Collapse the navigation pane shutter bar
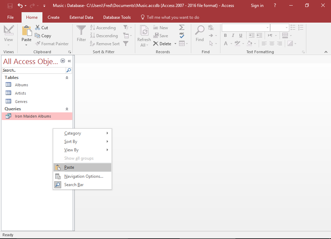This screenshot has width=331, height=239. (x=69, y=61)
